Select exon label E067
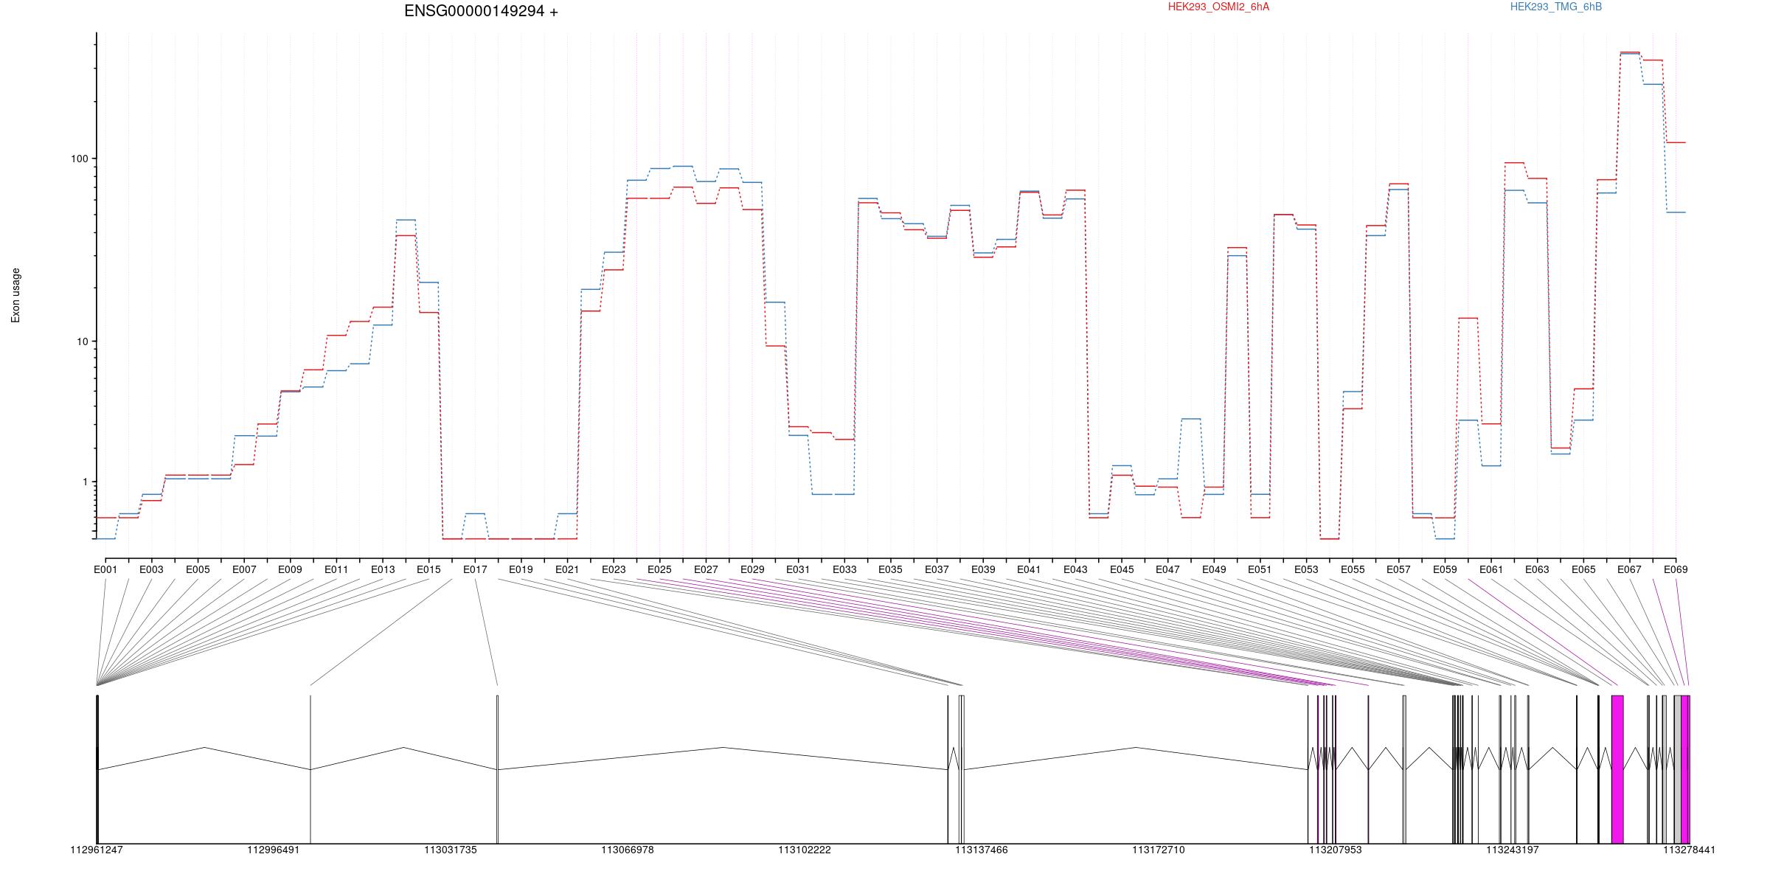Image resolution: width=1770 pixels, height=885 pixels. tap(1629, 569)
